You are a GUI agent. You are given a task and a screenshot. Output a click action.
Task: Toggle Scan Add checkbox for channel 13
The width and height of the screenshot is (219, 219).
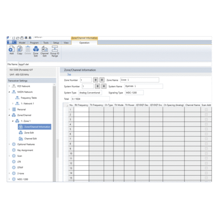pyautogui.click(x=206, y=168)
